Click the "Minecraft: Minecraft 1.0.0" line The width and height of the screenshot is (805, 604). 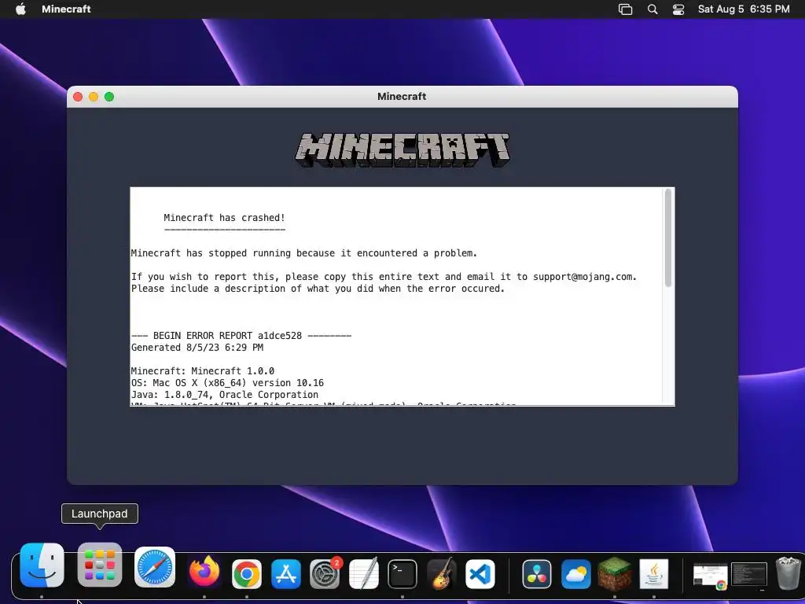point(203,371)
